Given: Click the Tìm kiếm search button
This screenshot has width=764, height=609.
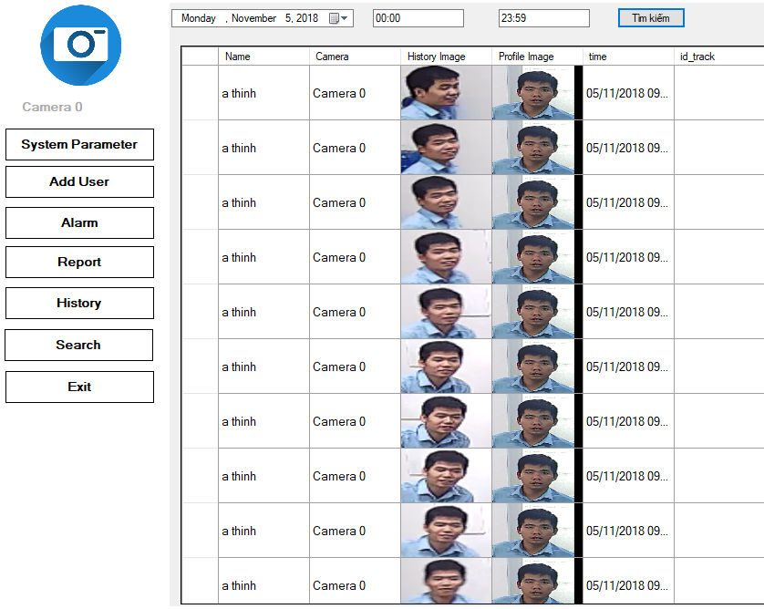Looking at the screenshot, I should [650, 18].
